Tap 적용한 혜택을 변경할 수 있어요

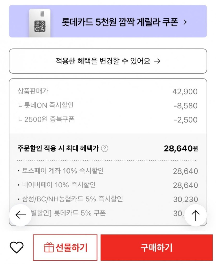tap(108, 61)
